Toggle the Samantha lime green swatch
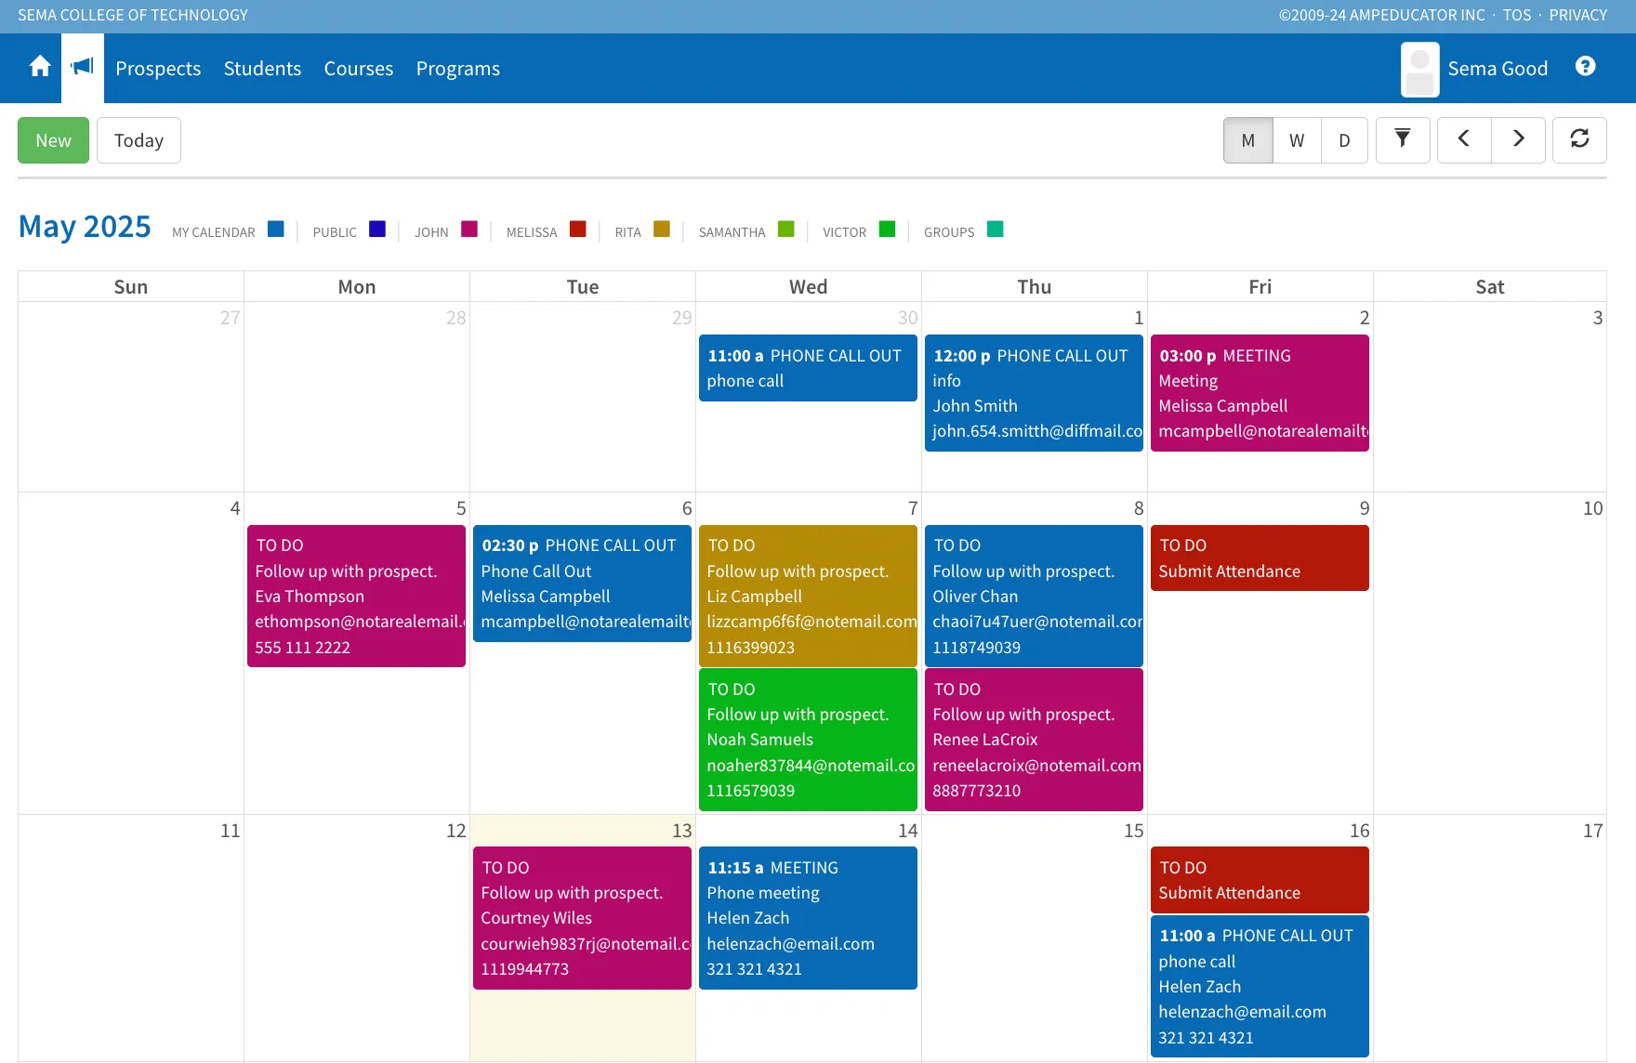 [x=786, y=230]
